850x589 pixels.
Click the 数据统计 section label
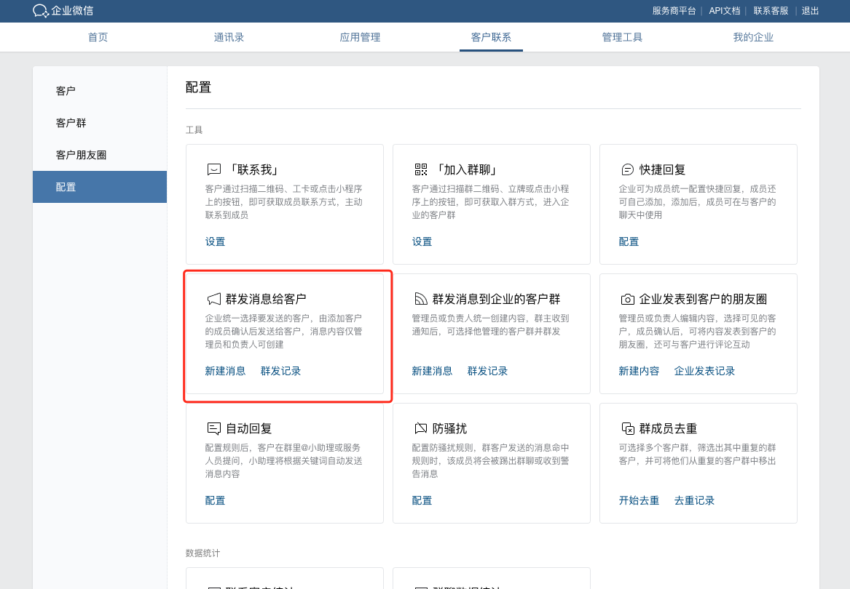tap(202, 553)
